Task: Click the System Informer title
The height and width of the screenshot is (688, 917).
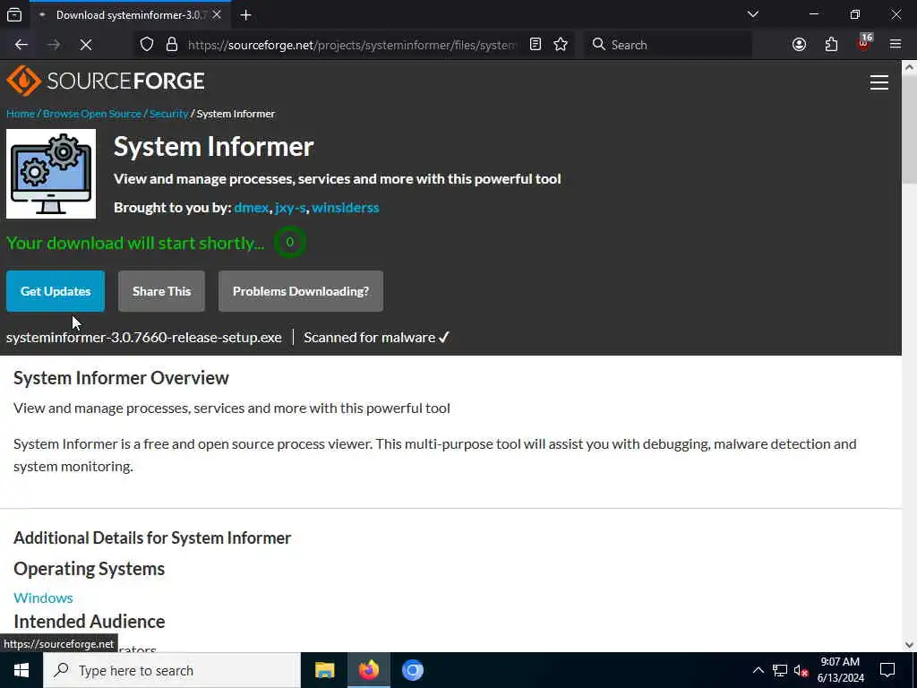Action: pos(213,146)
